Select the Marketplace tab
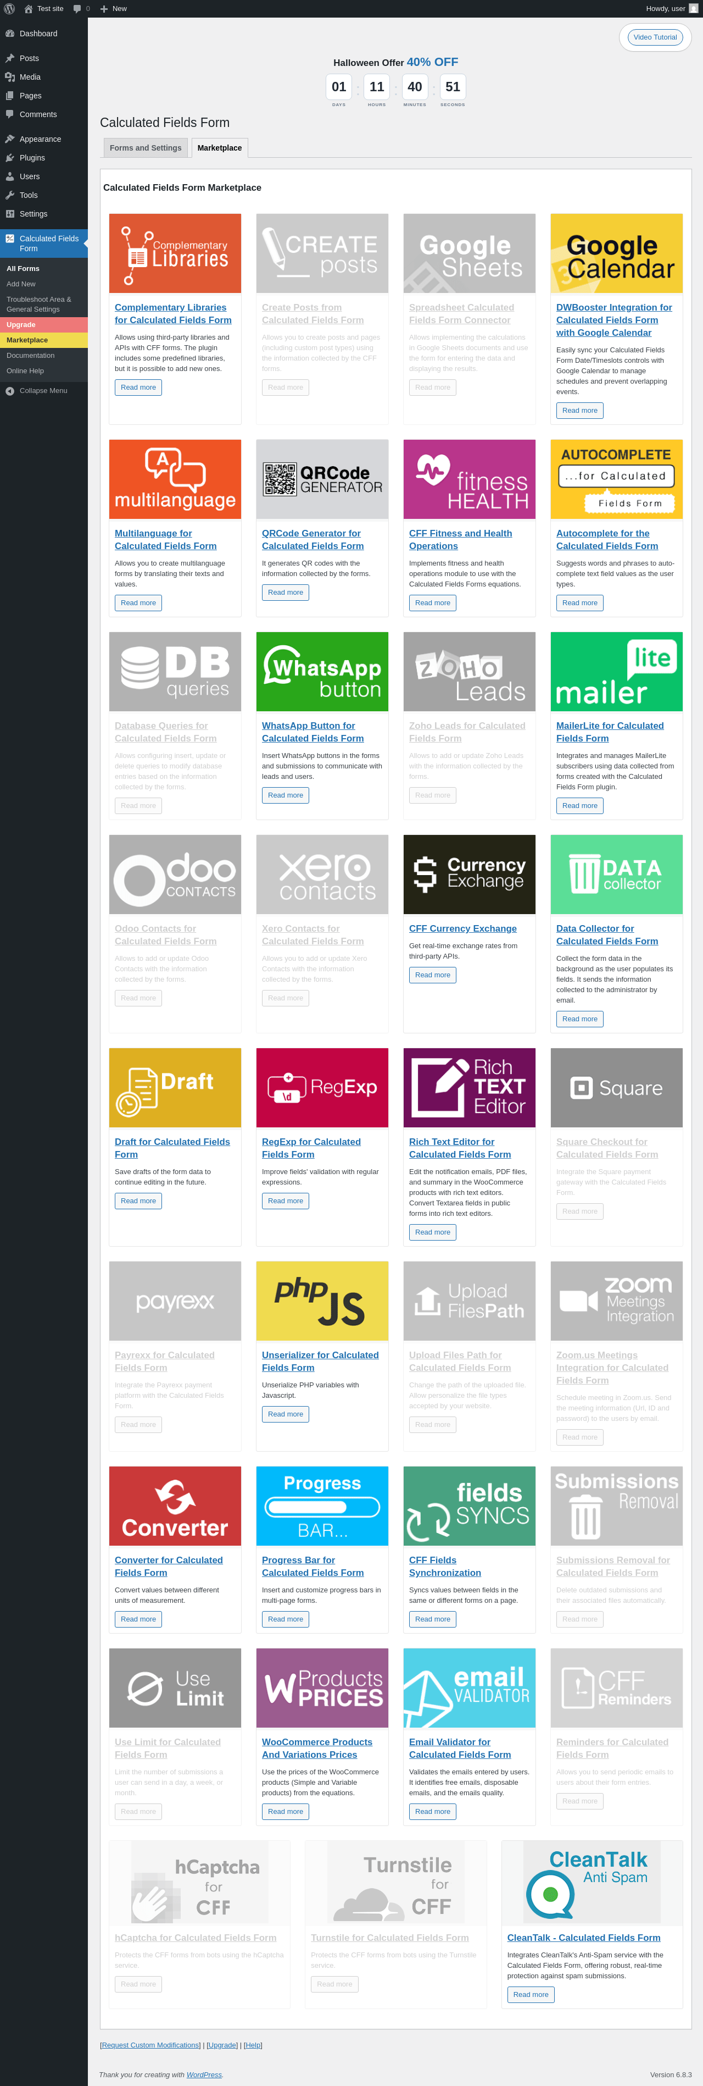Image resolution: width=703 pixels, height=2086 pixels. [219, 147]
